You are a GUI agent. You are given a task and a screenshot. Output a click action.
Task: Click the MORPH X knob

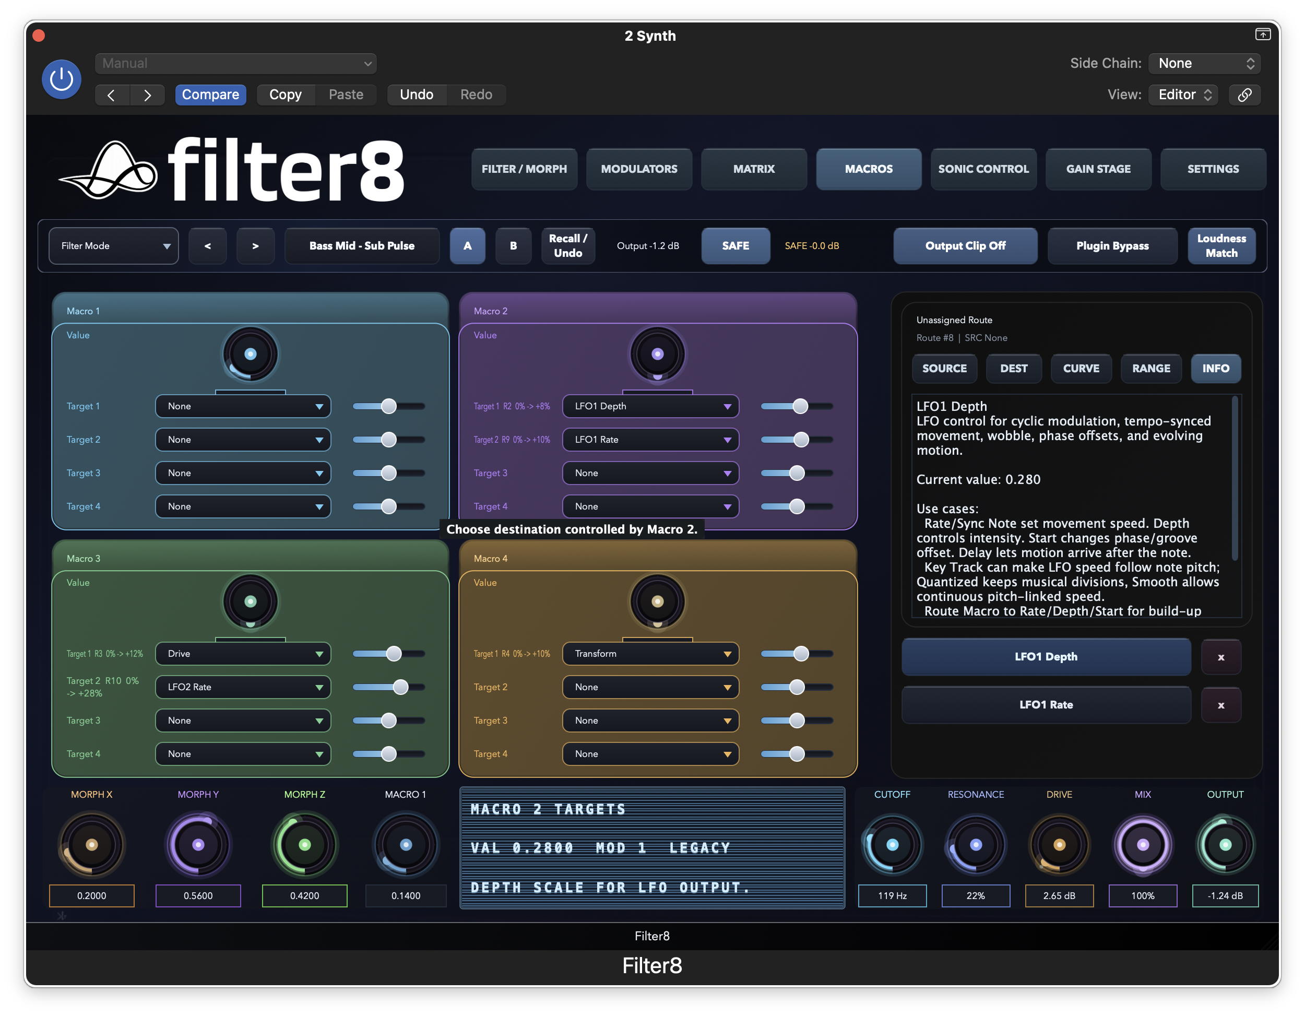coord(91,844)
